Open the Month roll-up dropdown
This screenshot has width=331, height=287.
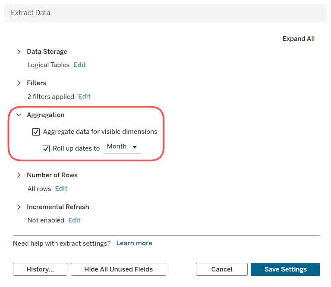tap(122, 147)
